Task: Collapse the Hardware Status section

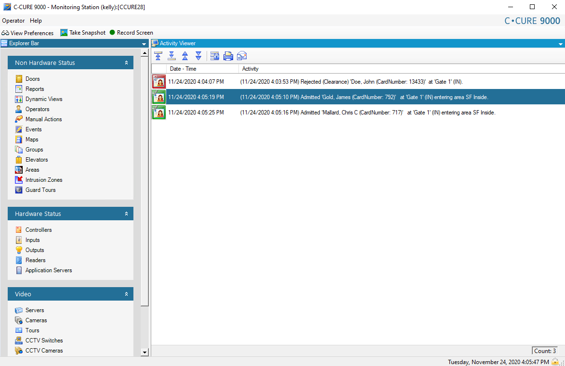Action: (127, 214)
